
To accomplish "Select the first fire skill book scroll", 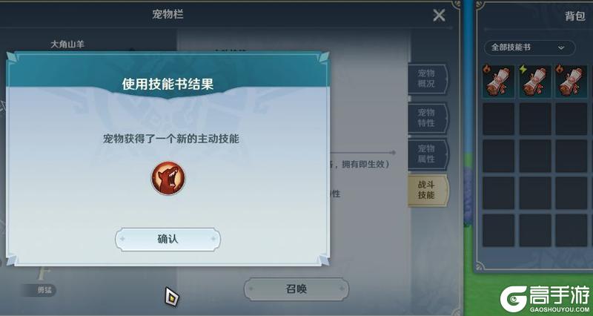I will pos(498,82).
